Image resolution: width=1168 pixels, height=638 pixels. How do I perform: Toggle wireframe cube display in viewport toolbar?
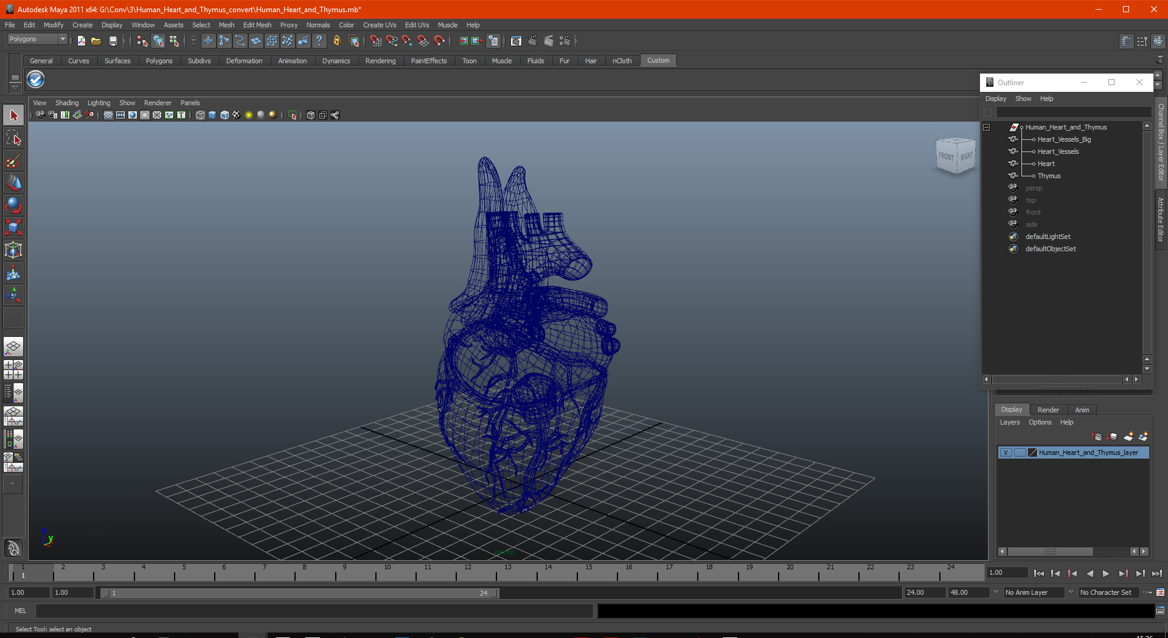click(200, 115)
